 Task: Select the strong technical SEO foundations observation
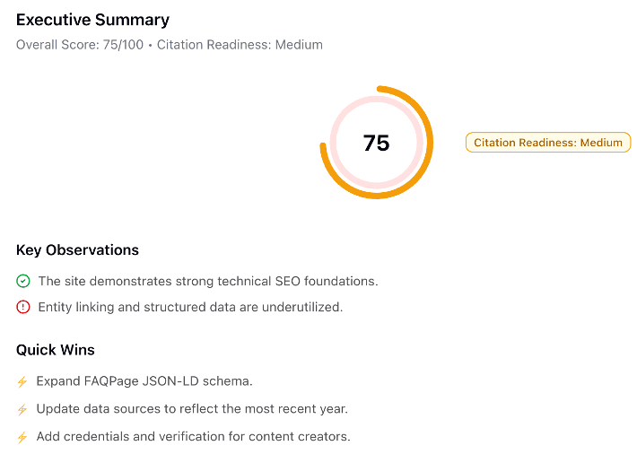207,281
